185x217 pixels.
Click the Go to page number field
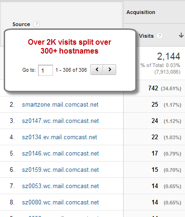coord(46,70)
